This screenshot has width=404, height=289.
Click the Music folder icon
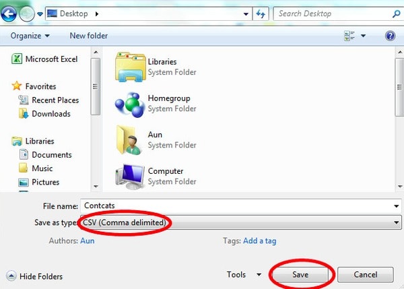23,168
